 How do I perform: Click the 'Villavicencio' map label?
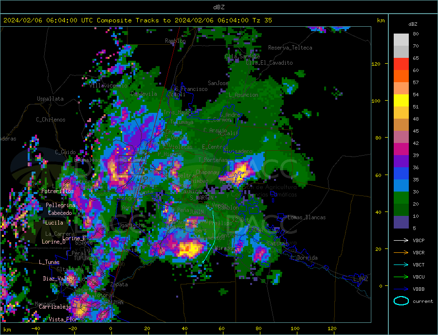pyautogui.click(x=108, y=86)
